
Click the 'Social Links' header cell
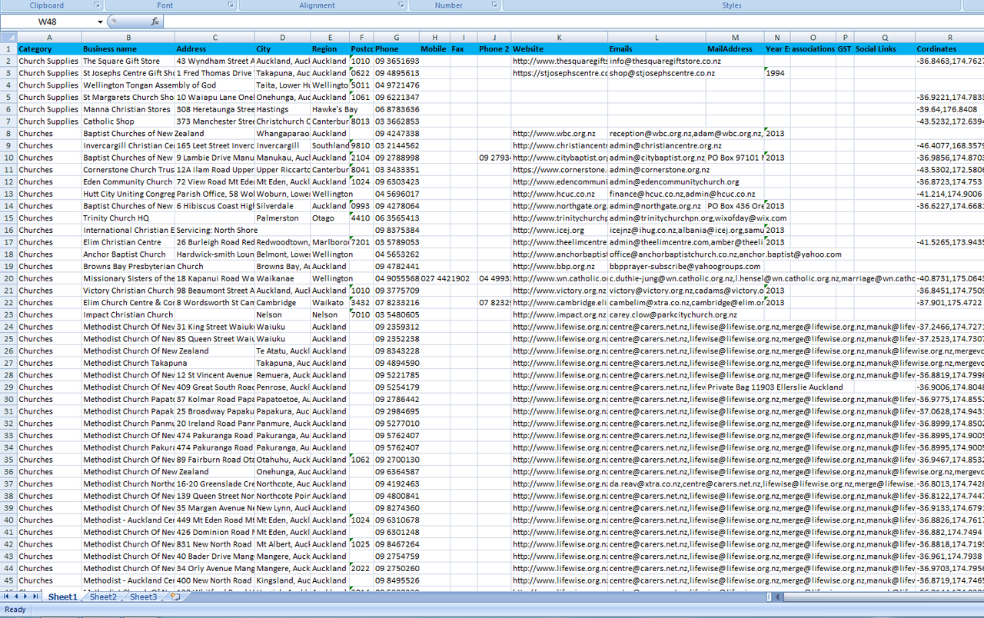tap(885, 49)
